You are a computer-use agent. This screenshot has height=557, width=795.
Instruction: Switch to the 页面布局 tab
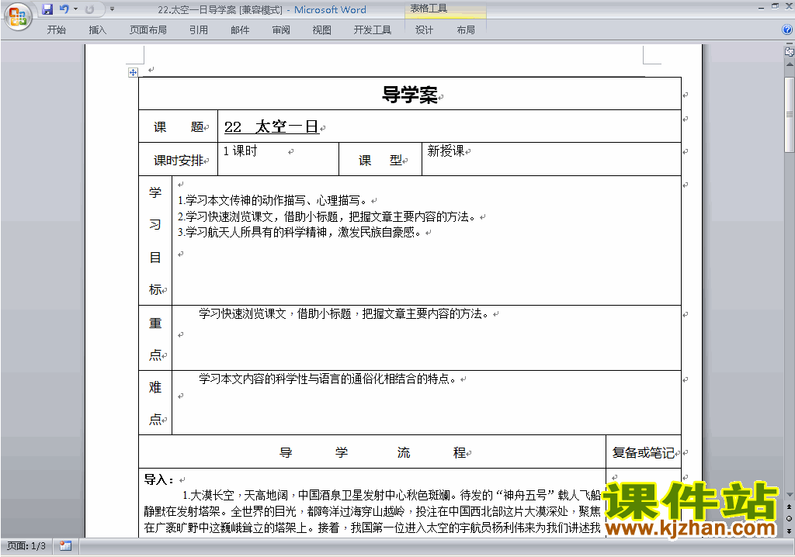(x=148, y=30)
